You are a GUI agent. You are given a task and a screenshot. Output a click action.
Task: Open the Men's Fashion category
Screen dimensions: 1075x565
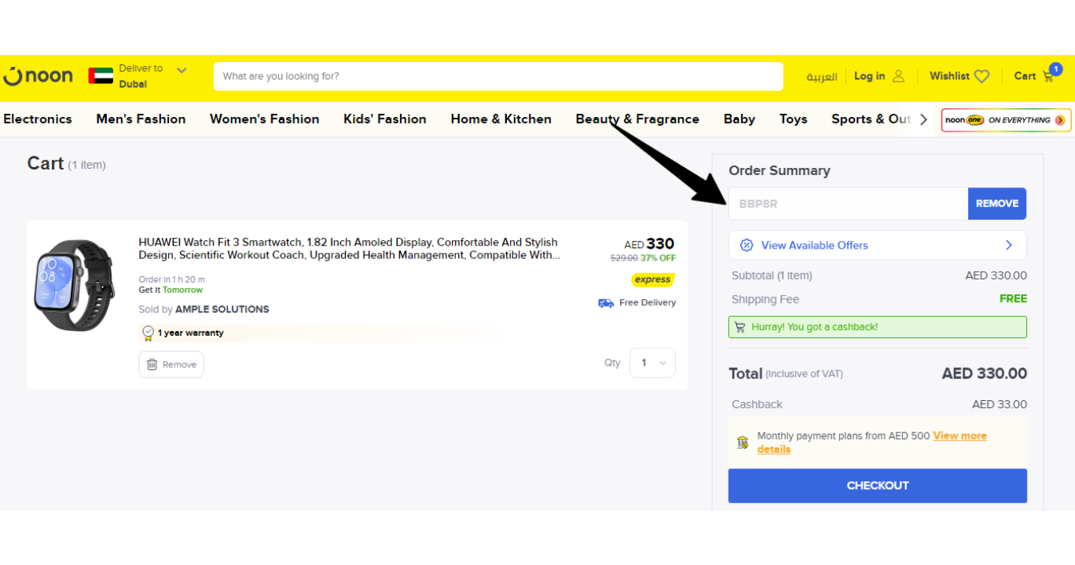[141, 119]
